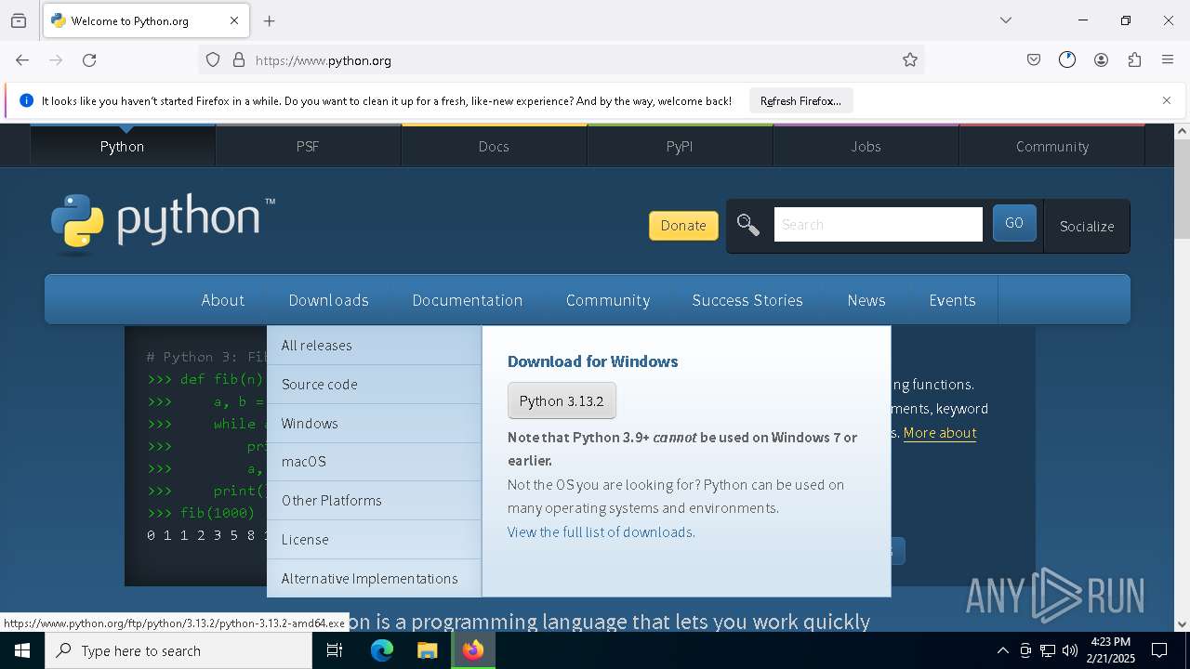Select the Community top tab

pos(1052,146)
